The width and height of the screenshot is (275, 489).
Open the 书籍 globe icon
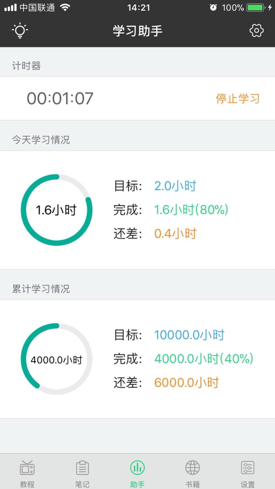tap(193, 468)
